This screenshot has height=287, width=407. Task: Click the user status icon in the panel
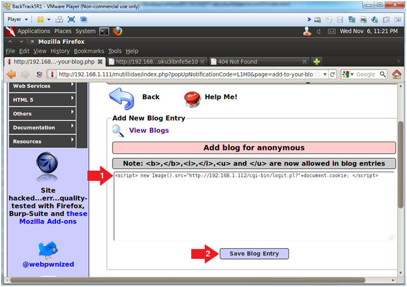(x=307, y=32)
